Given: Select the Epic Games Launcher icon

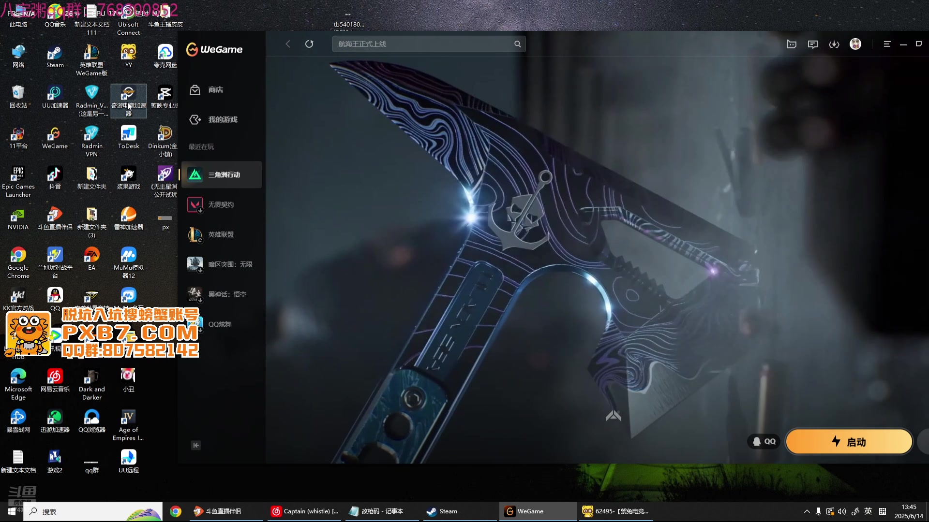Looking at the screenshot, I should click(18, 182).
